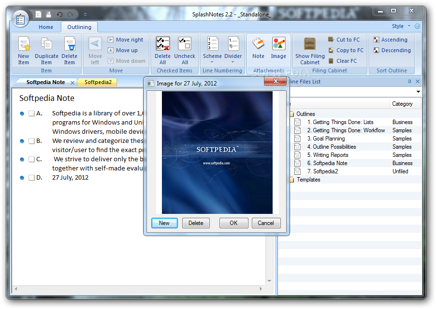436x309 pixels.
Task: Click New button in image dialog
Action: click(164, 223)
